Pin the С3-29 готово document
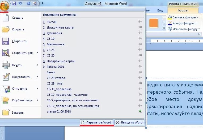 point(140,78)
